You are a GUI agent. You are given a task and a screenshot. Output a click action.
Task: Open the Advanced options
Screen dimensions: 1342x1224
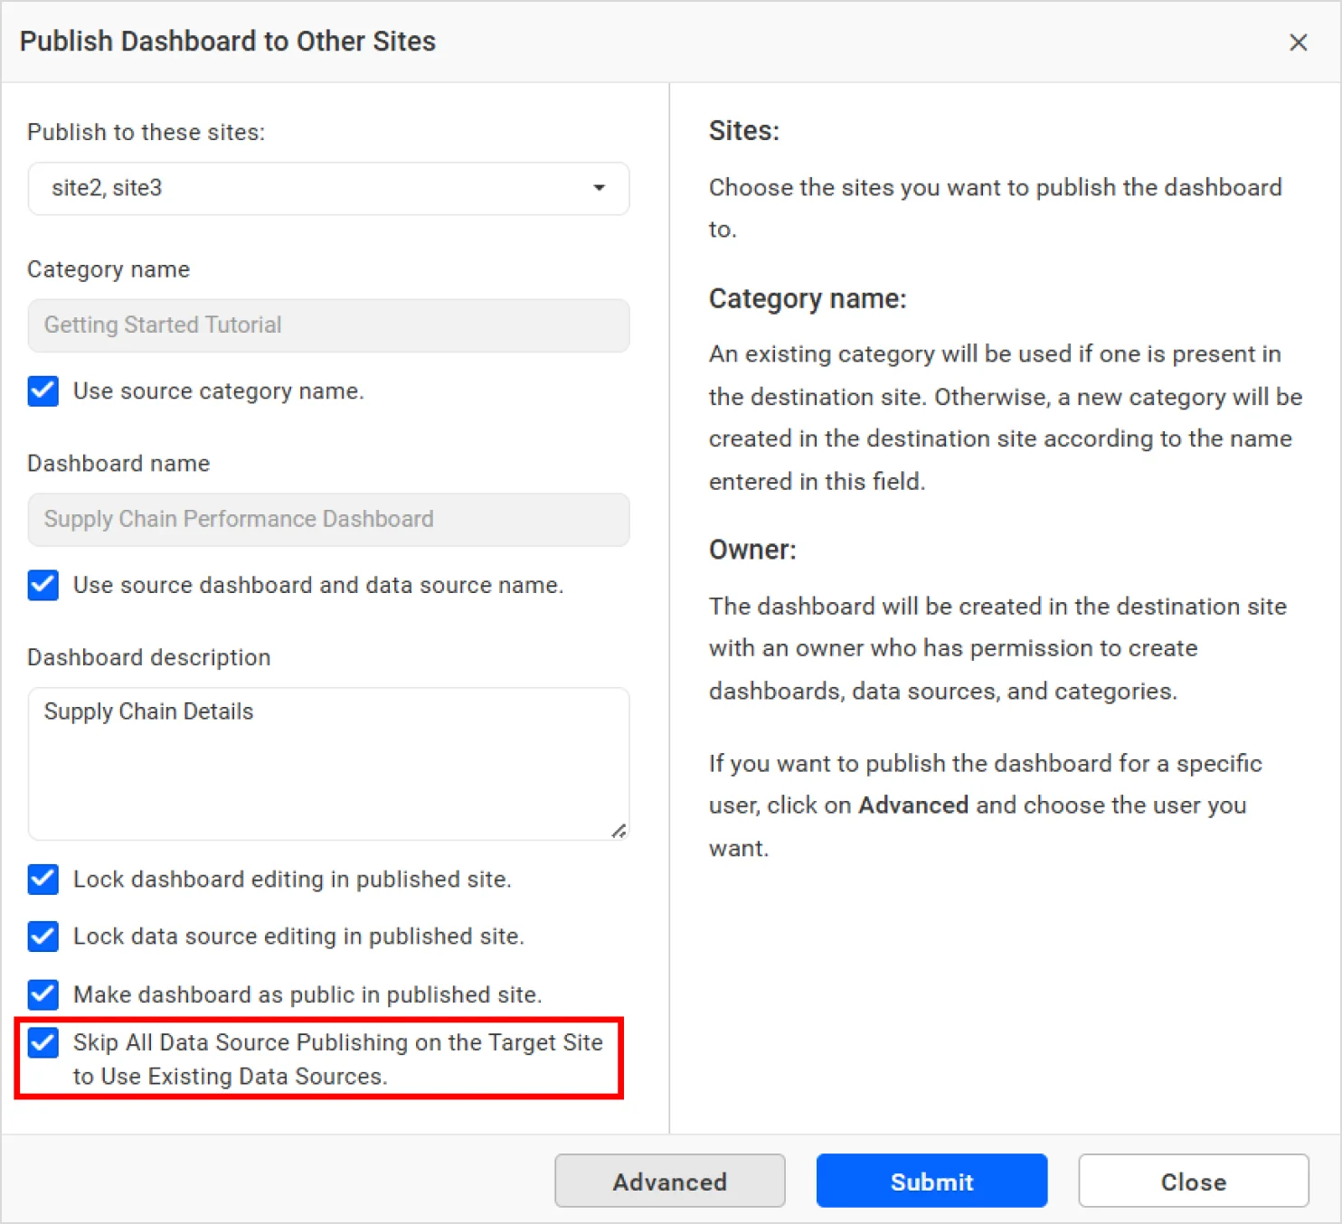[670, 1181]
